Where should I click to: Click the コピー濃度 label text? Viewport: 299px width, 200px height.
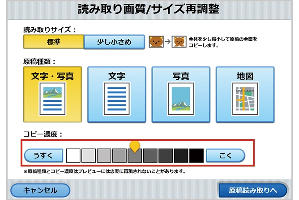[43, 134]
